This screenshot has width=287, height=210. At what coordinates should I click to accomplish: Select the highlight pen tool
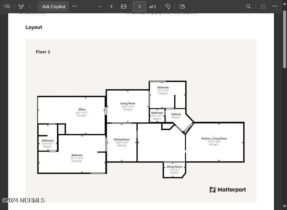click(21, 7)
